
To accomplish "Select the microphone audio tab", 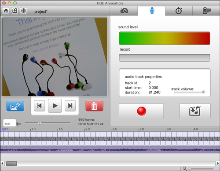I will click(x=152, y=11).
